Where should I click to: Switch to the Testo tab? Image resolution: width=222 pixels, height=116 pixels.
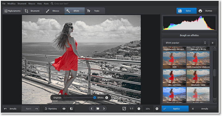tap(95, 11)
